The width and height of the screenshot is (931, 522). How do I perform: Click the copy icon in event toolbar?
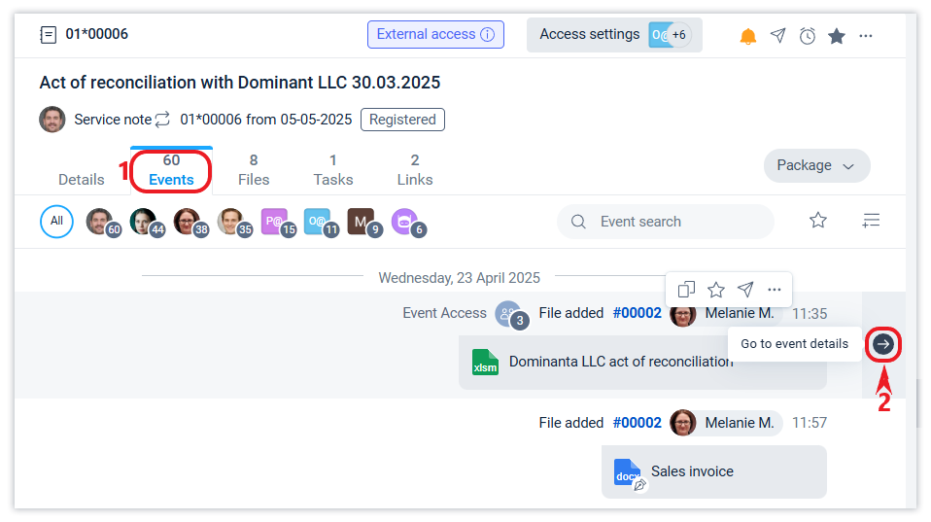686,290
